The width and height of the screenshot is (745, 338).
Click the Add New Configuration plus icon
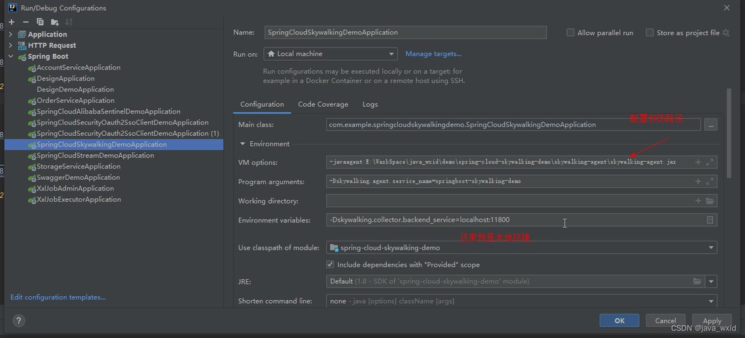[x=12, y=22]
